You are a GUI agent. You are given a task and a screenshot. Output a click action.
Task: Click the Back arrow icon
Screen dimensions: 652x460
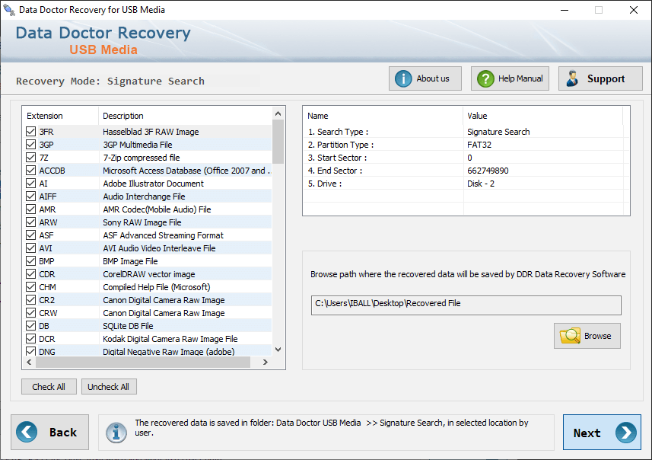click(x=27, y=432)
